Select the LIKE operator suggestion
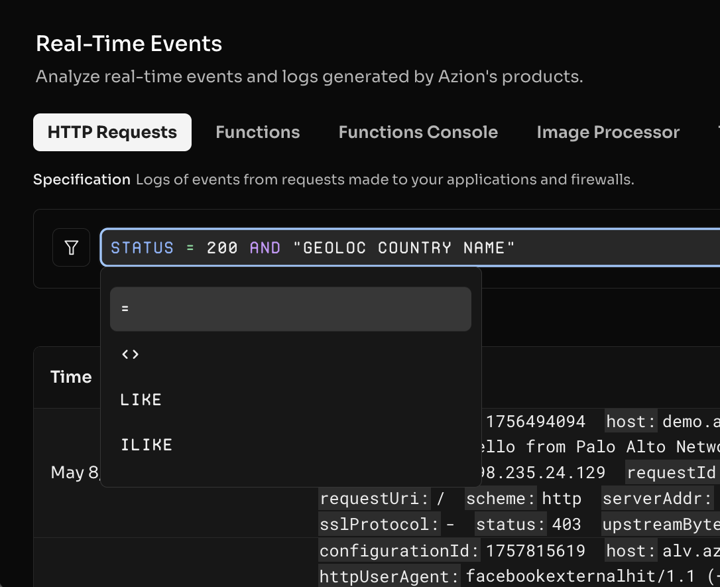The width and height of the screenshot is (720, 587). pos(290,399)
